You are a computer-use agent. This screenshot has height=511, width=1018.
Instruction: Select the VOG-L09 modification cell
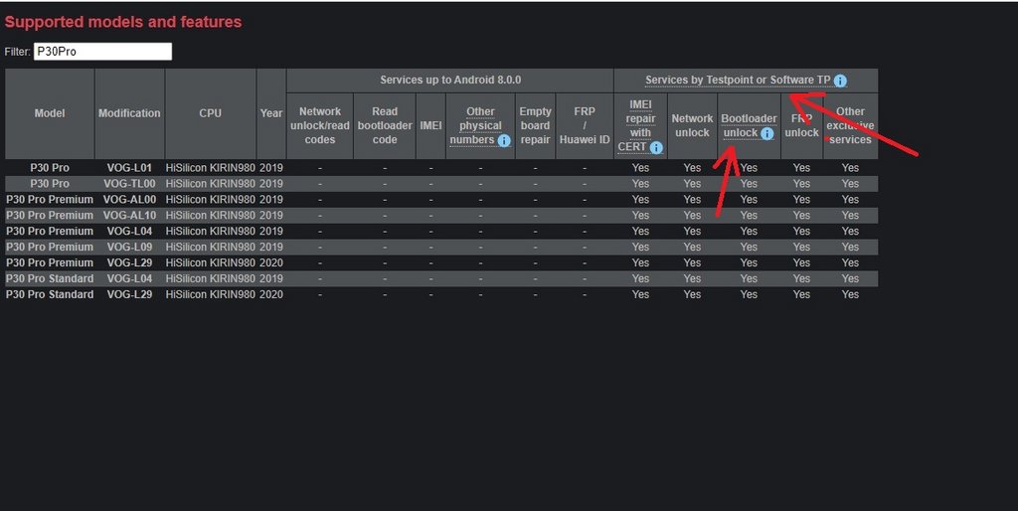(x=129, y=247)
